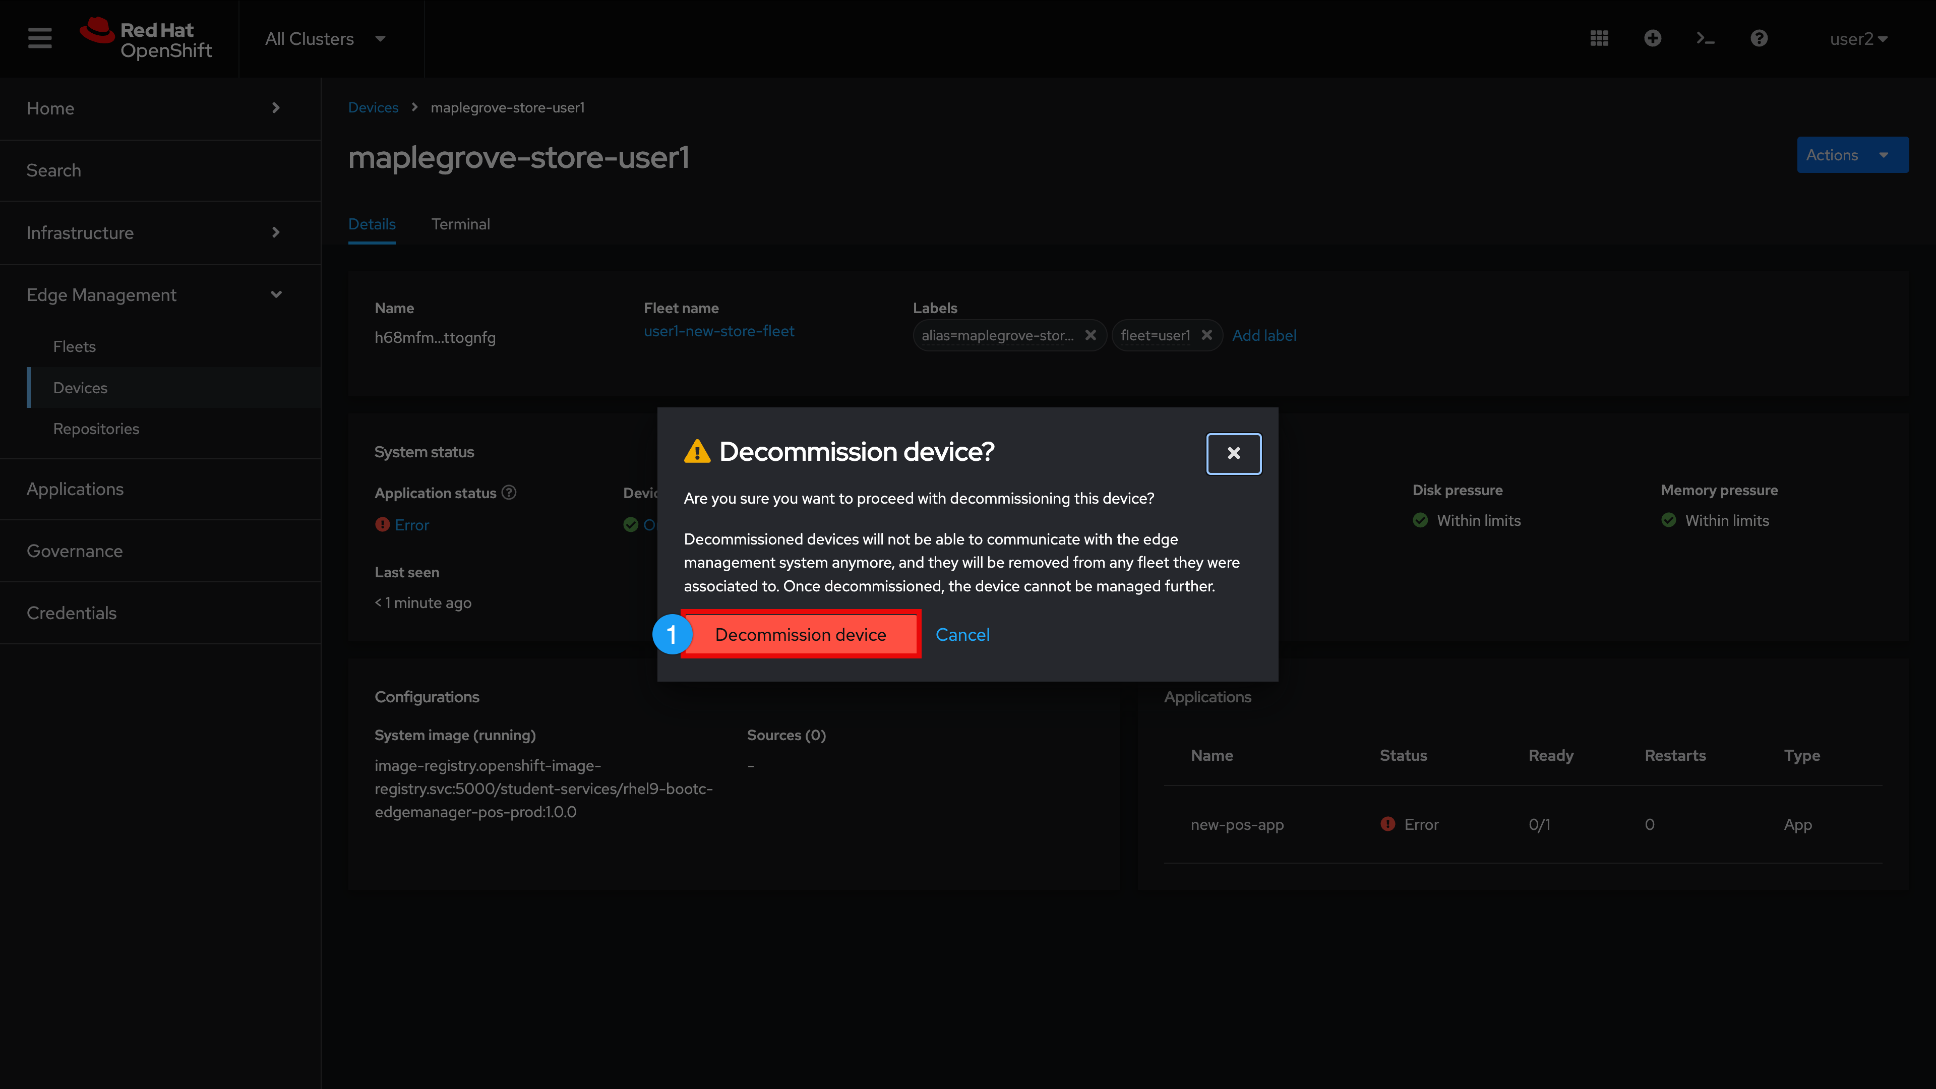Open the command line terminal icon
The height and width of the screenshot is (1089, 1936).
1705,38
